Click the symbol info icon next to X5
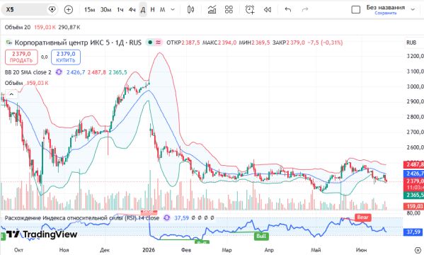This screenshot has height=255, width=424. (52, 10)
